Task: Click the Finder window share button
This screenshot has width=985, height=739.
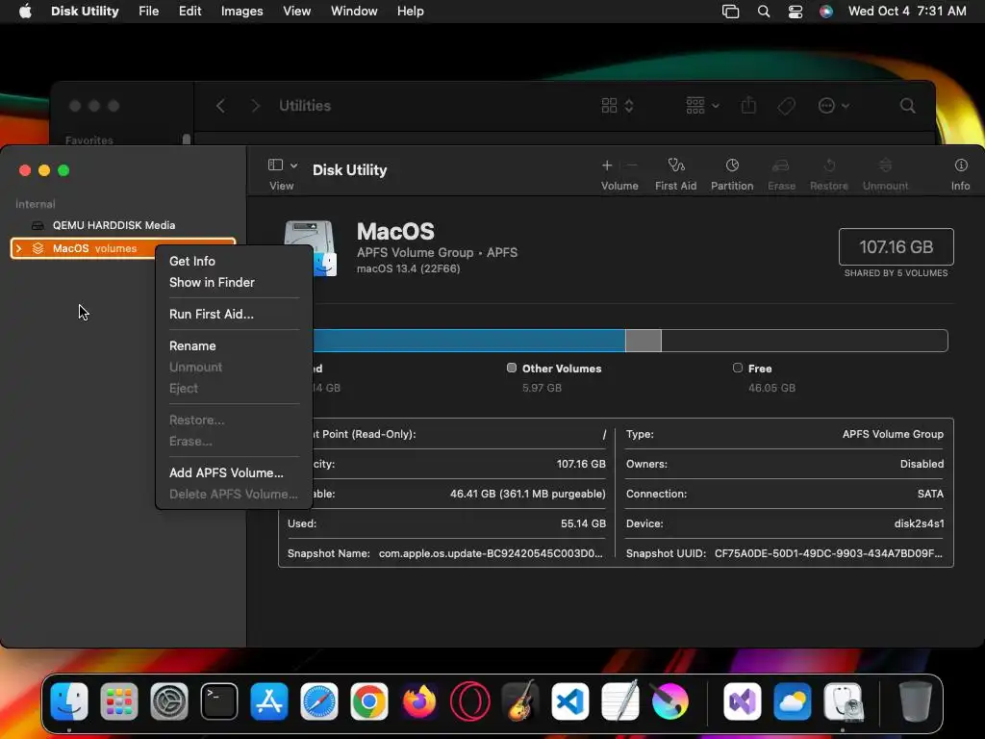Action: (748, 105)
